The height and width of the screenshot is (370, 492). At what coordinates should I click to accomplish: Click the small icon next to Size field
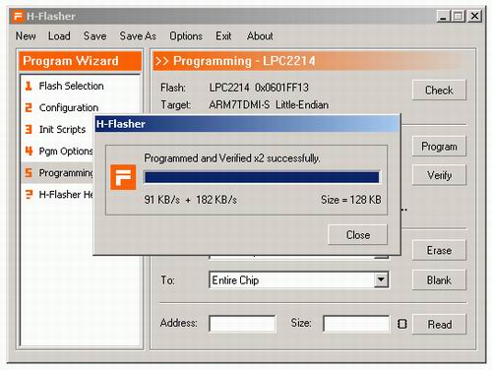[x=402, y=324]
